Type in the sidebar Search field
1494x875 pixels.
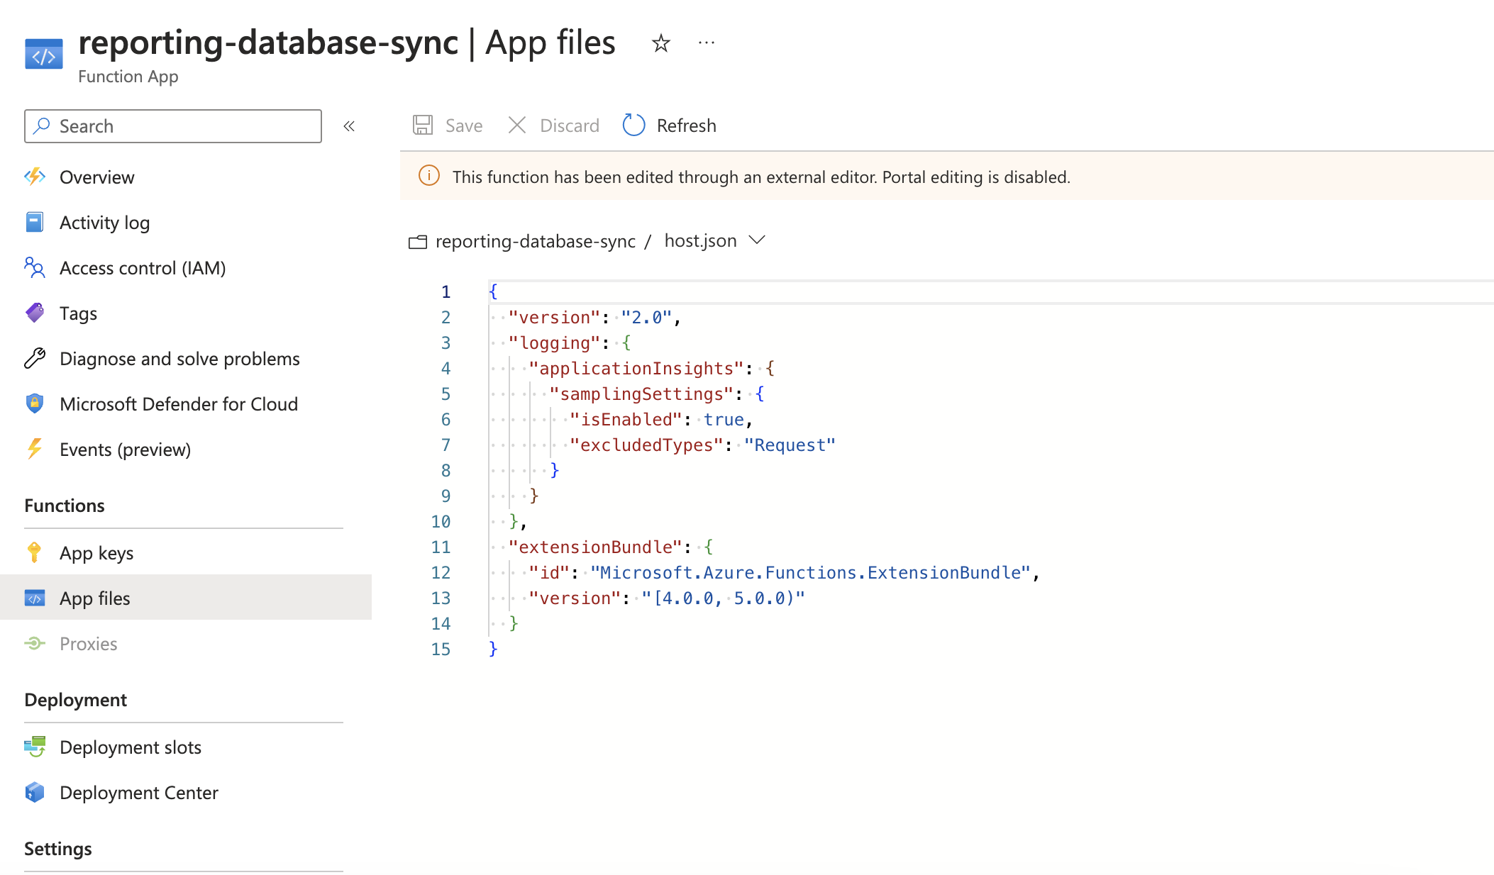tap(184, 126)
